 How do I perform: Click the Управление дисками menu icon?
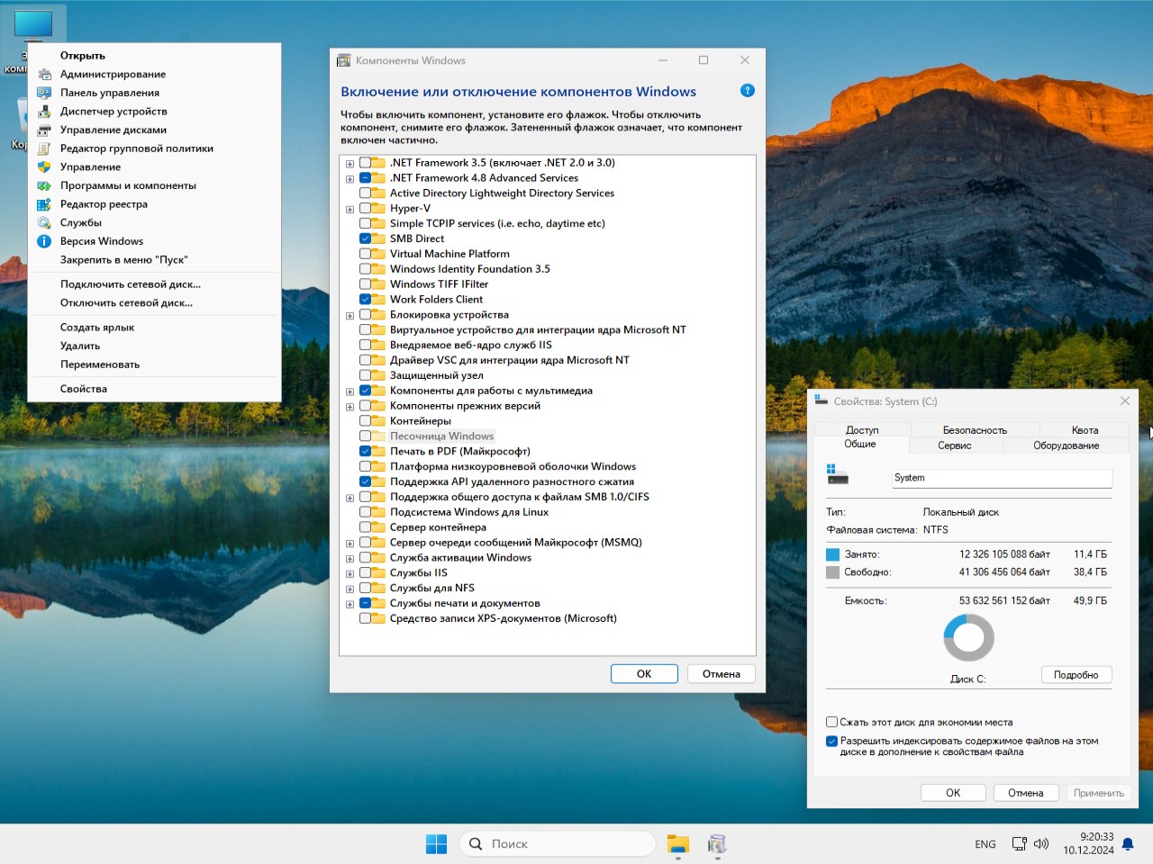[44, 130]
